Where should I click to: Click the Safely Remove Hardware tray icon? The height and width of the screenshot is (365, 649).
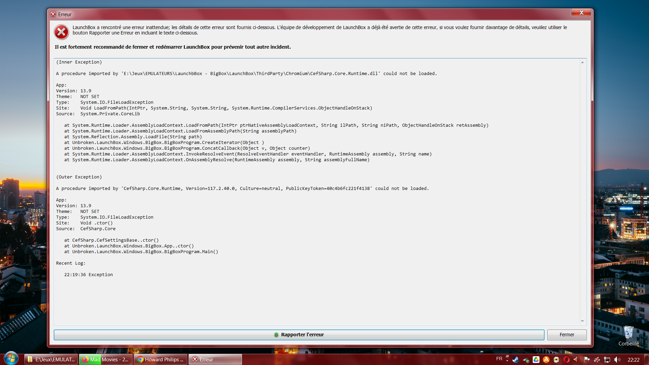click(526, 360)
